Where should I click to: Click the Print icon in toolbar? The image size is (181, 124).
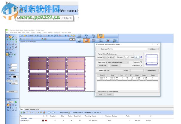(33, 36)
